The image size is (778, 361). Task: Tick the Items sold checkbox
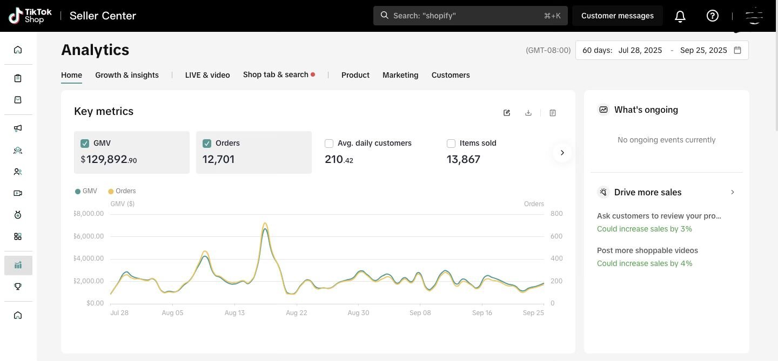(451, 144)
